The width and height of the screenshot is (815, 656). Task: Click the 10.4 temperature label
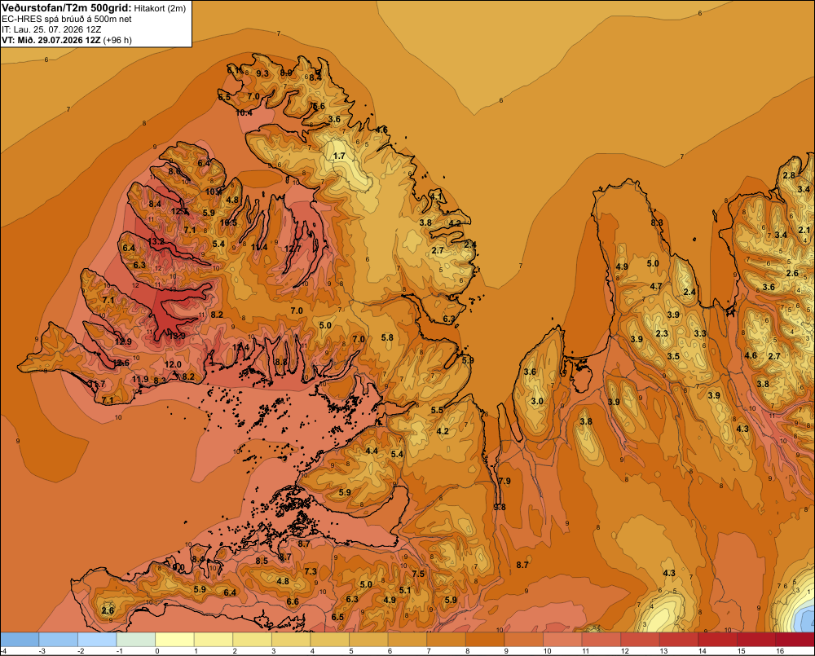244,112
